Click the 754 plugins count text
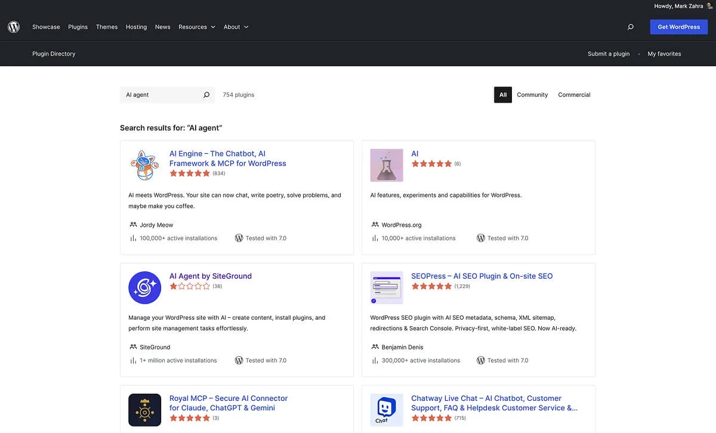 [239, 95]
